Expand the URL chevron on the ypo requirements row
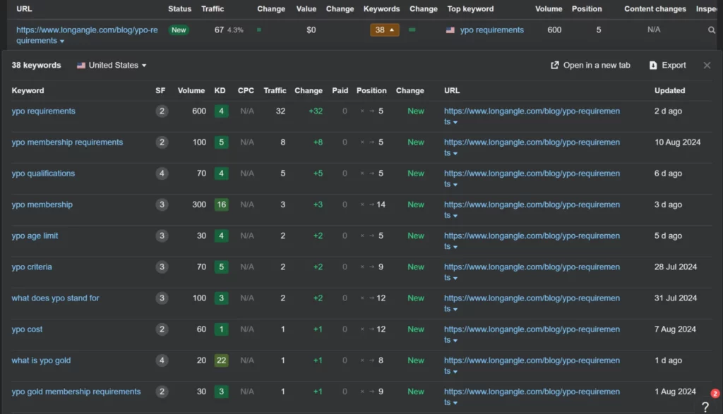This screenshot has height=414, width=723. point(455,122)
